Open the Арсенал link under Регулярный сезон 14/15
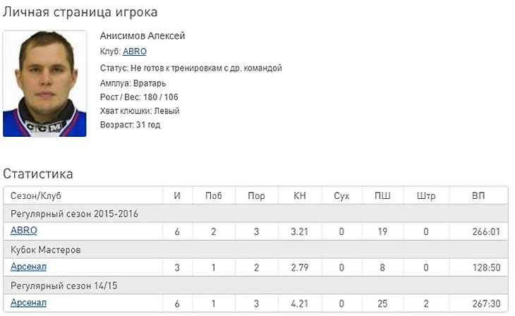Screen dimensions: 515x316 (x=29, y=303)
